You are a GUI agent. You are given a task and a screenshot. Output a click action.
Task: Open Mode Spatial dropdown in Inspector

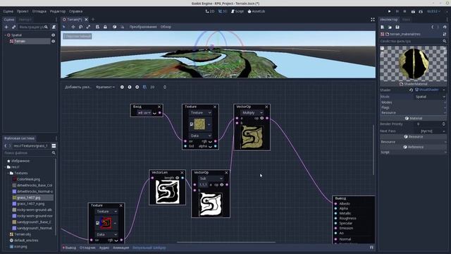pyautogui.click(x=430, y=97)
